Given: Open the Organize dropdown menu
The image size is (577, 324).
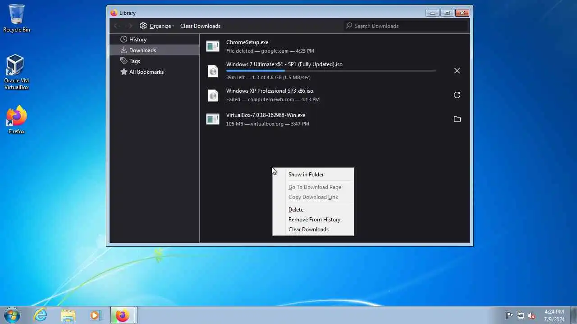Looking at the screenshot, I should coord(157,26).
